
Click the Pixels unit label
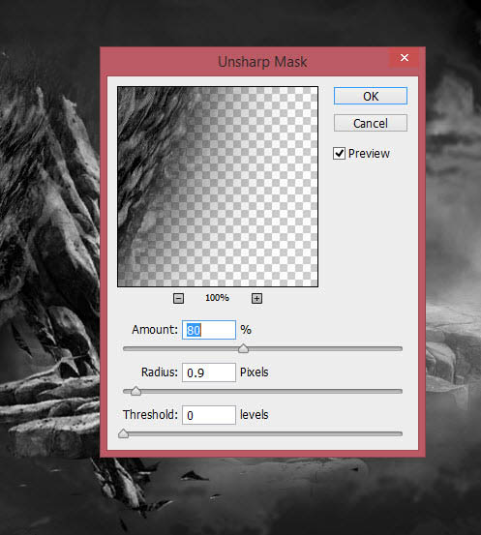254,372
